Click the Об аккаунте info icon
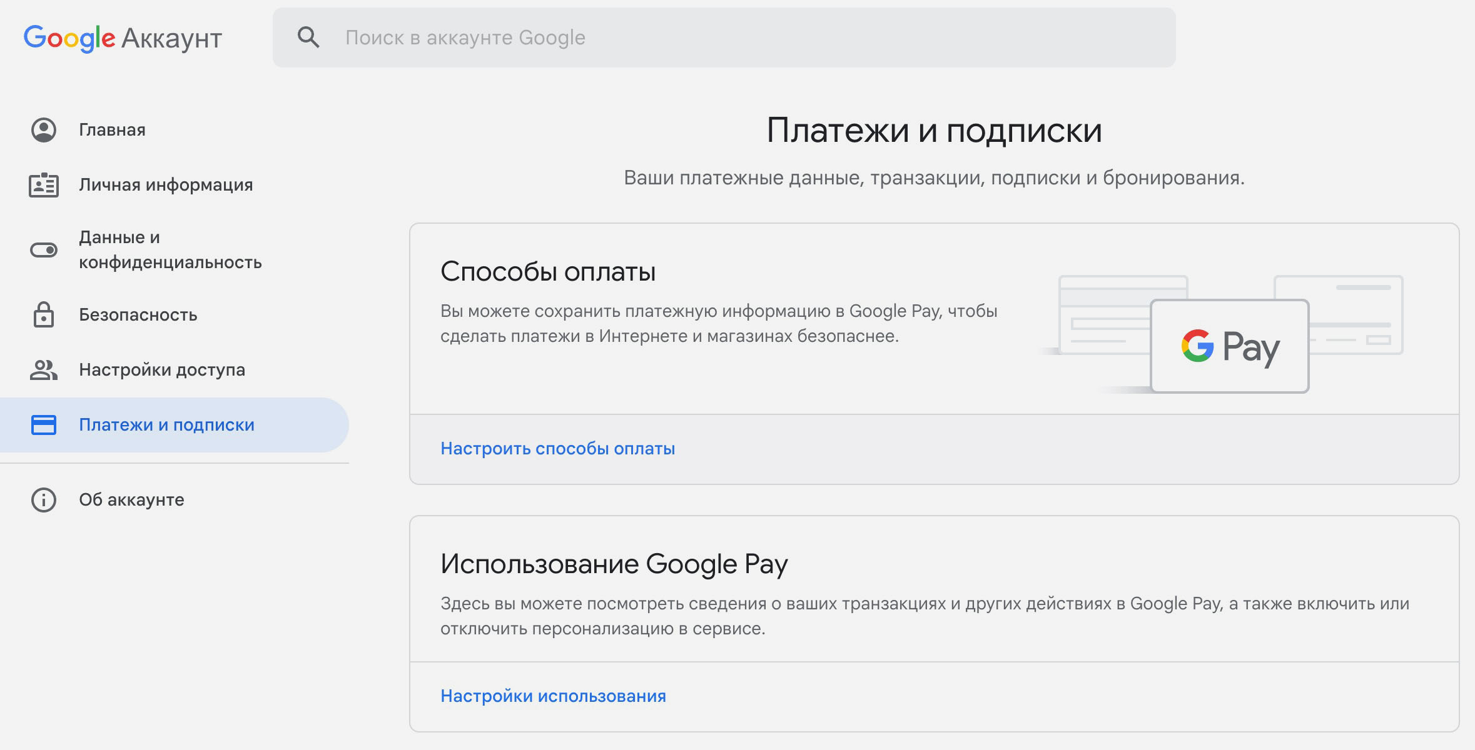 click(x=44, y=500)
